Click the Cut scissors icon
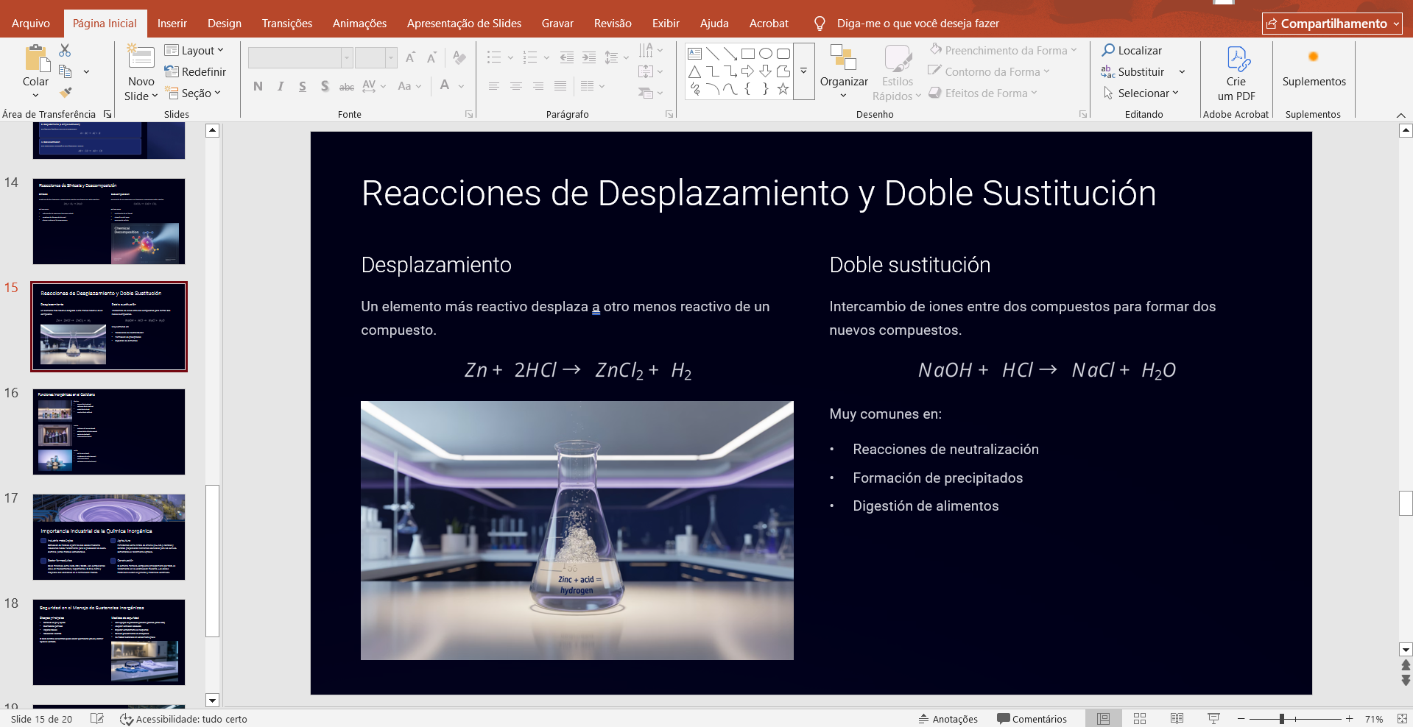This screenshot has width=1413, height=727. 65,50
